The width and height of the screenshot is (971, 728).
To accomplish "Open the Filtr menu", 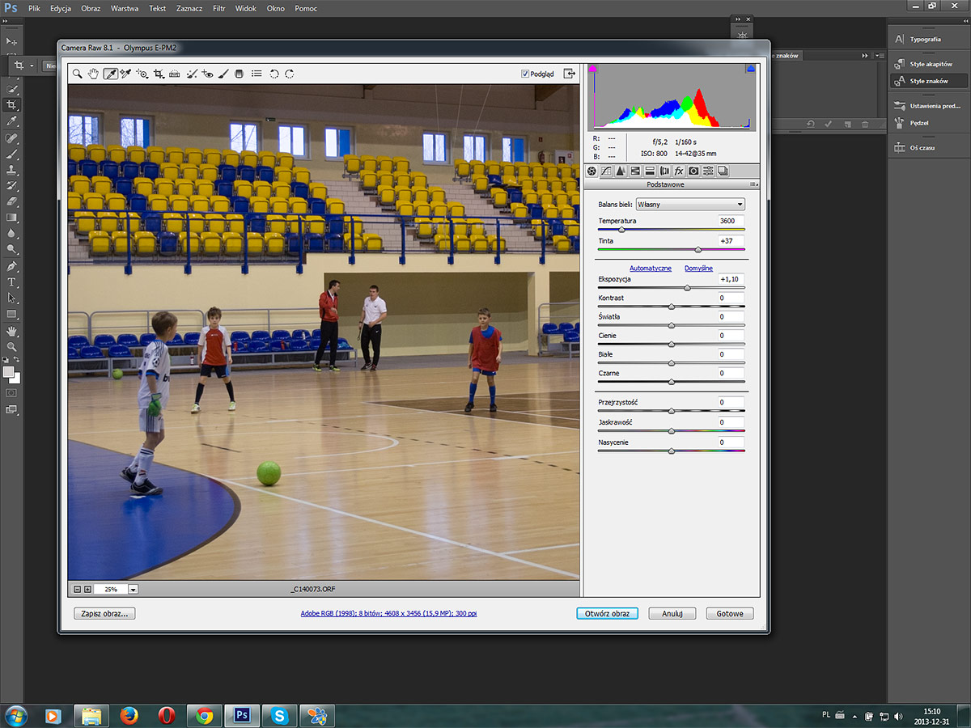I will [218, 8].
